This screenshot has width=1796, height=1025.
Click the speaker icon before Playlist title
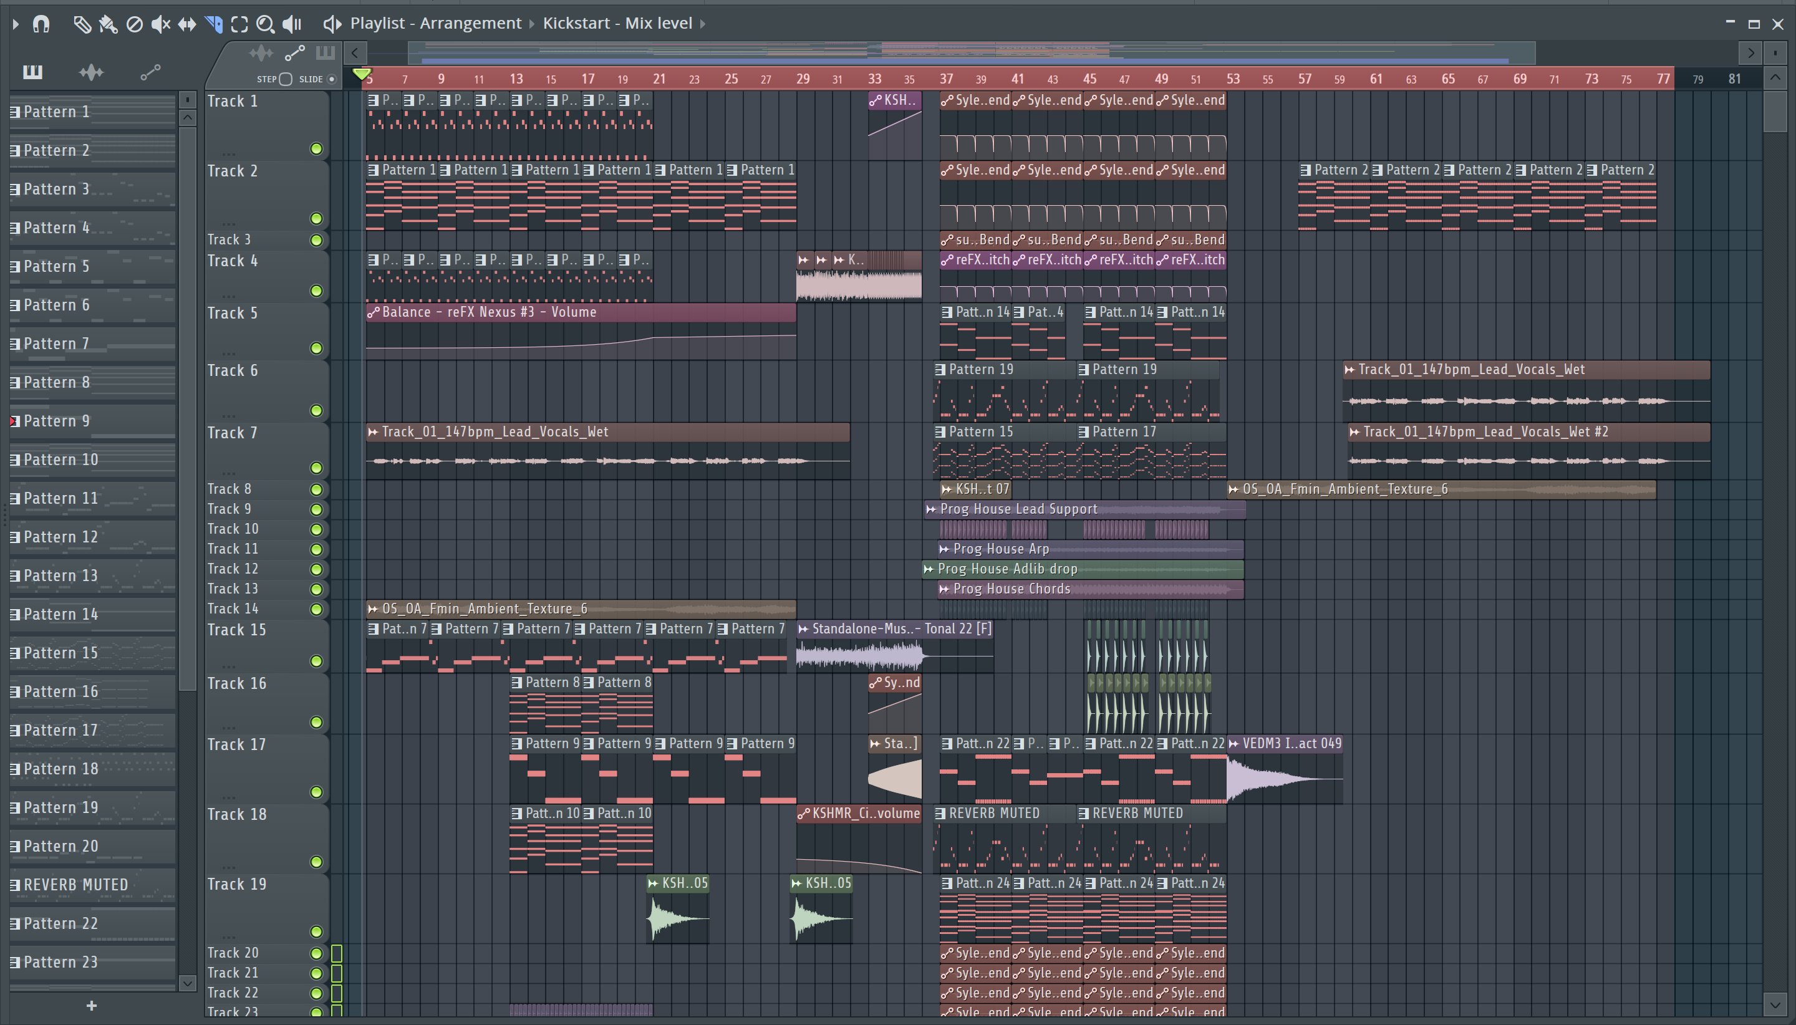pos(332,24)
